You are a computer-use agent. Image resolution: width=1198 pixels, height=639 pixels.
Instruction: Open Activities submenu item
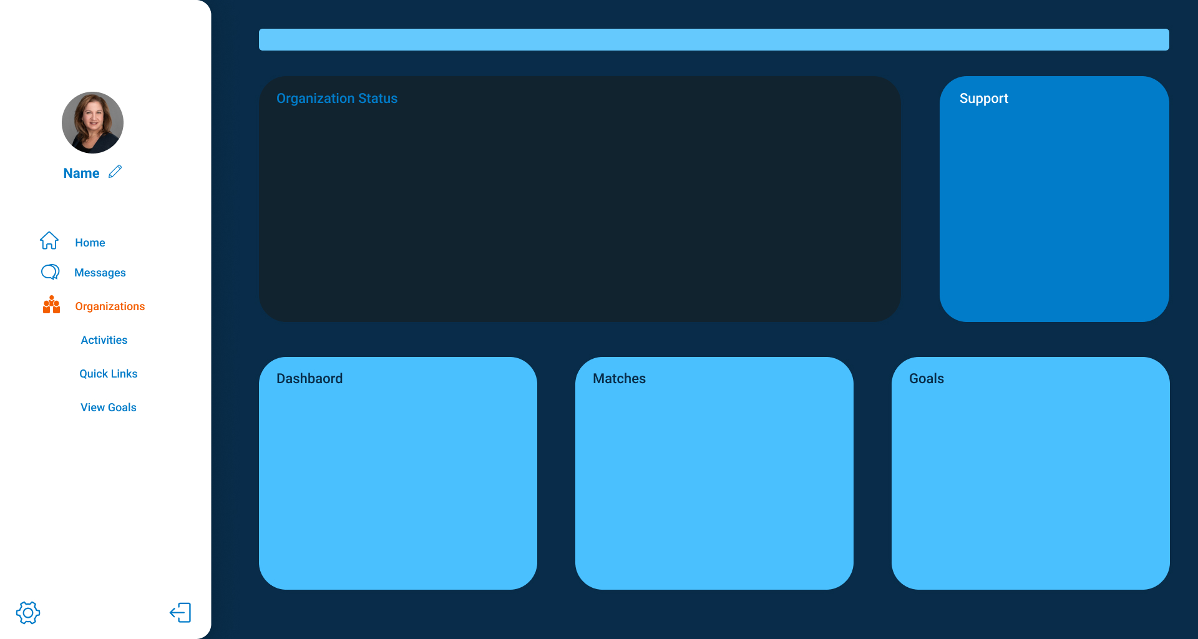coord(104,340)
